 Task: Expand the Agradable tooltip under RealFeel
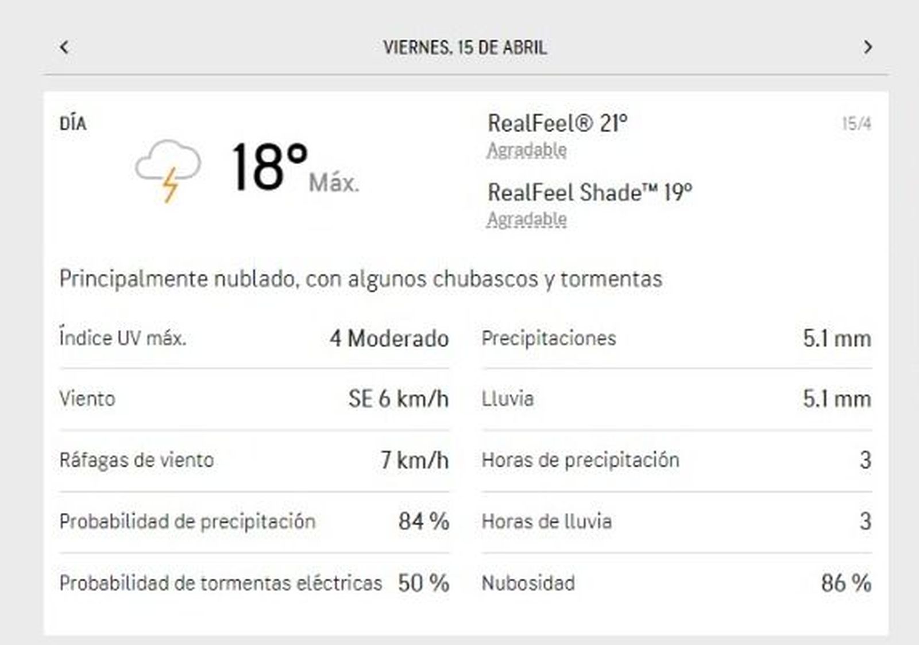point(526,150)
